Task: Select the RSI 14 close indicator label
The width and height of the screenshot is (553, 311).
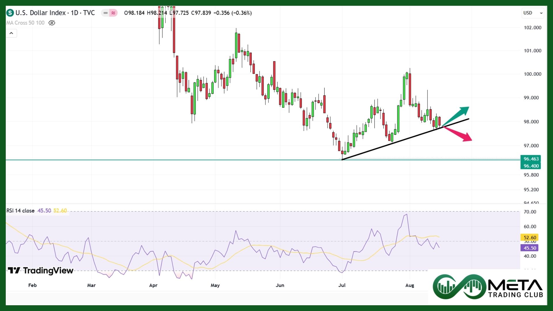Action: coord(20,211)
